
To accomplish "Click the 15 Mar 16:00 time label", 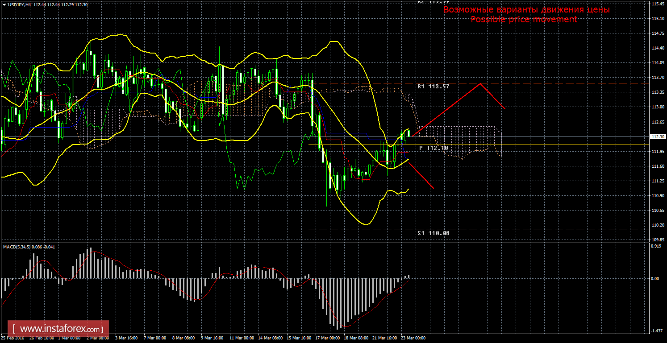I will coord(300,339).
